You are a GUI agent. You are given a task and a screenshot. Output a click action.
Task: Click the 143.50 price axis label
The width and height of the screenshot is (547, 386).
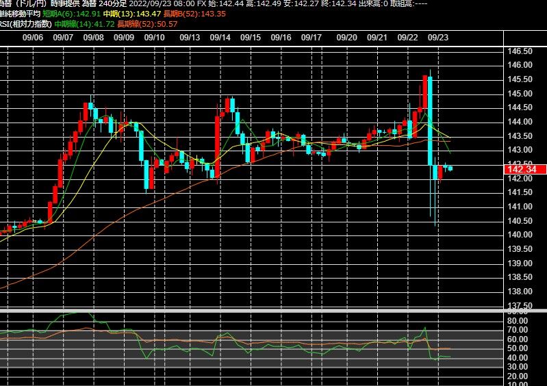click(x=520, y=136)
